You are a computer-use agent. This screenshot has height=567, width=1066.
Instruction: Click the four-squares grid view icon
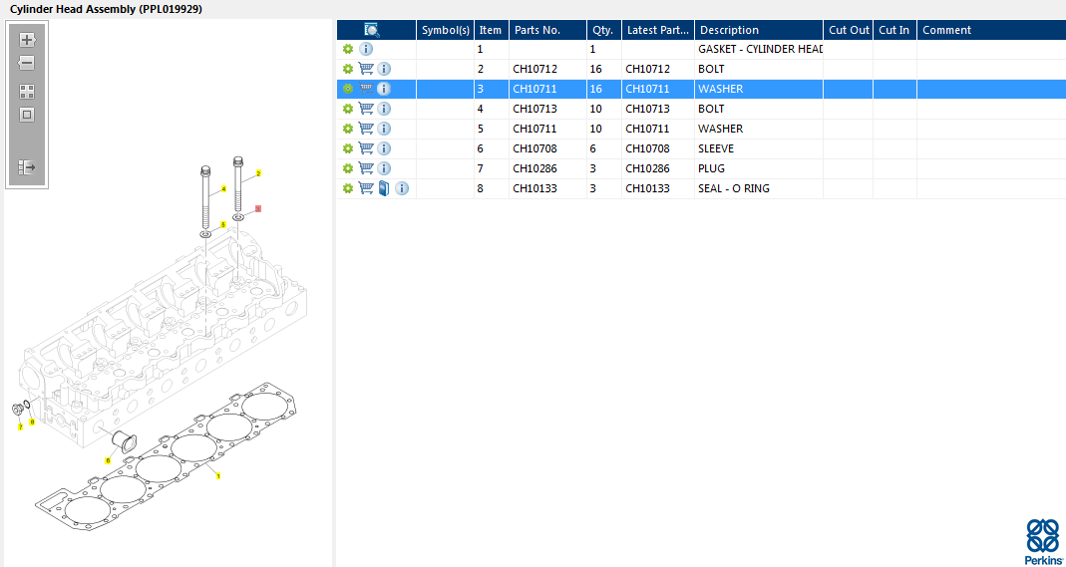click(27, 92)
